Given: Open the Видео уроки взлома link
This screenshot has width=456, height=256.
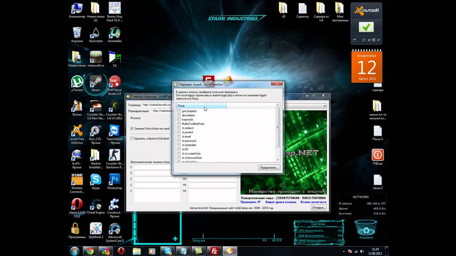Looking at the screenshot, I should point(281,202).
